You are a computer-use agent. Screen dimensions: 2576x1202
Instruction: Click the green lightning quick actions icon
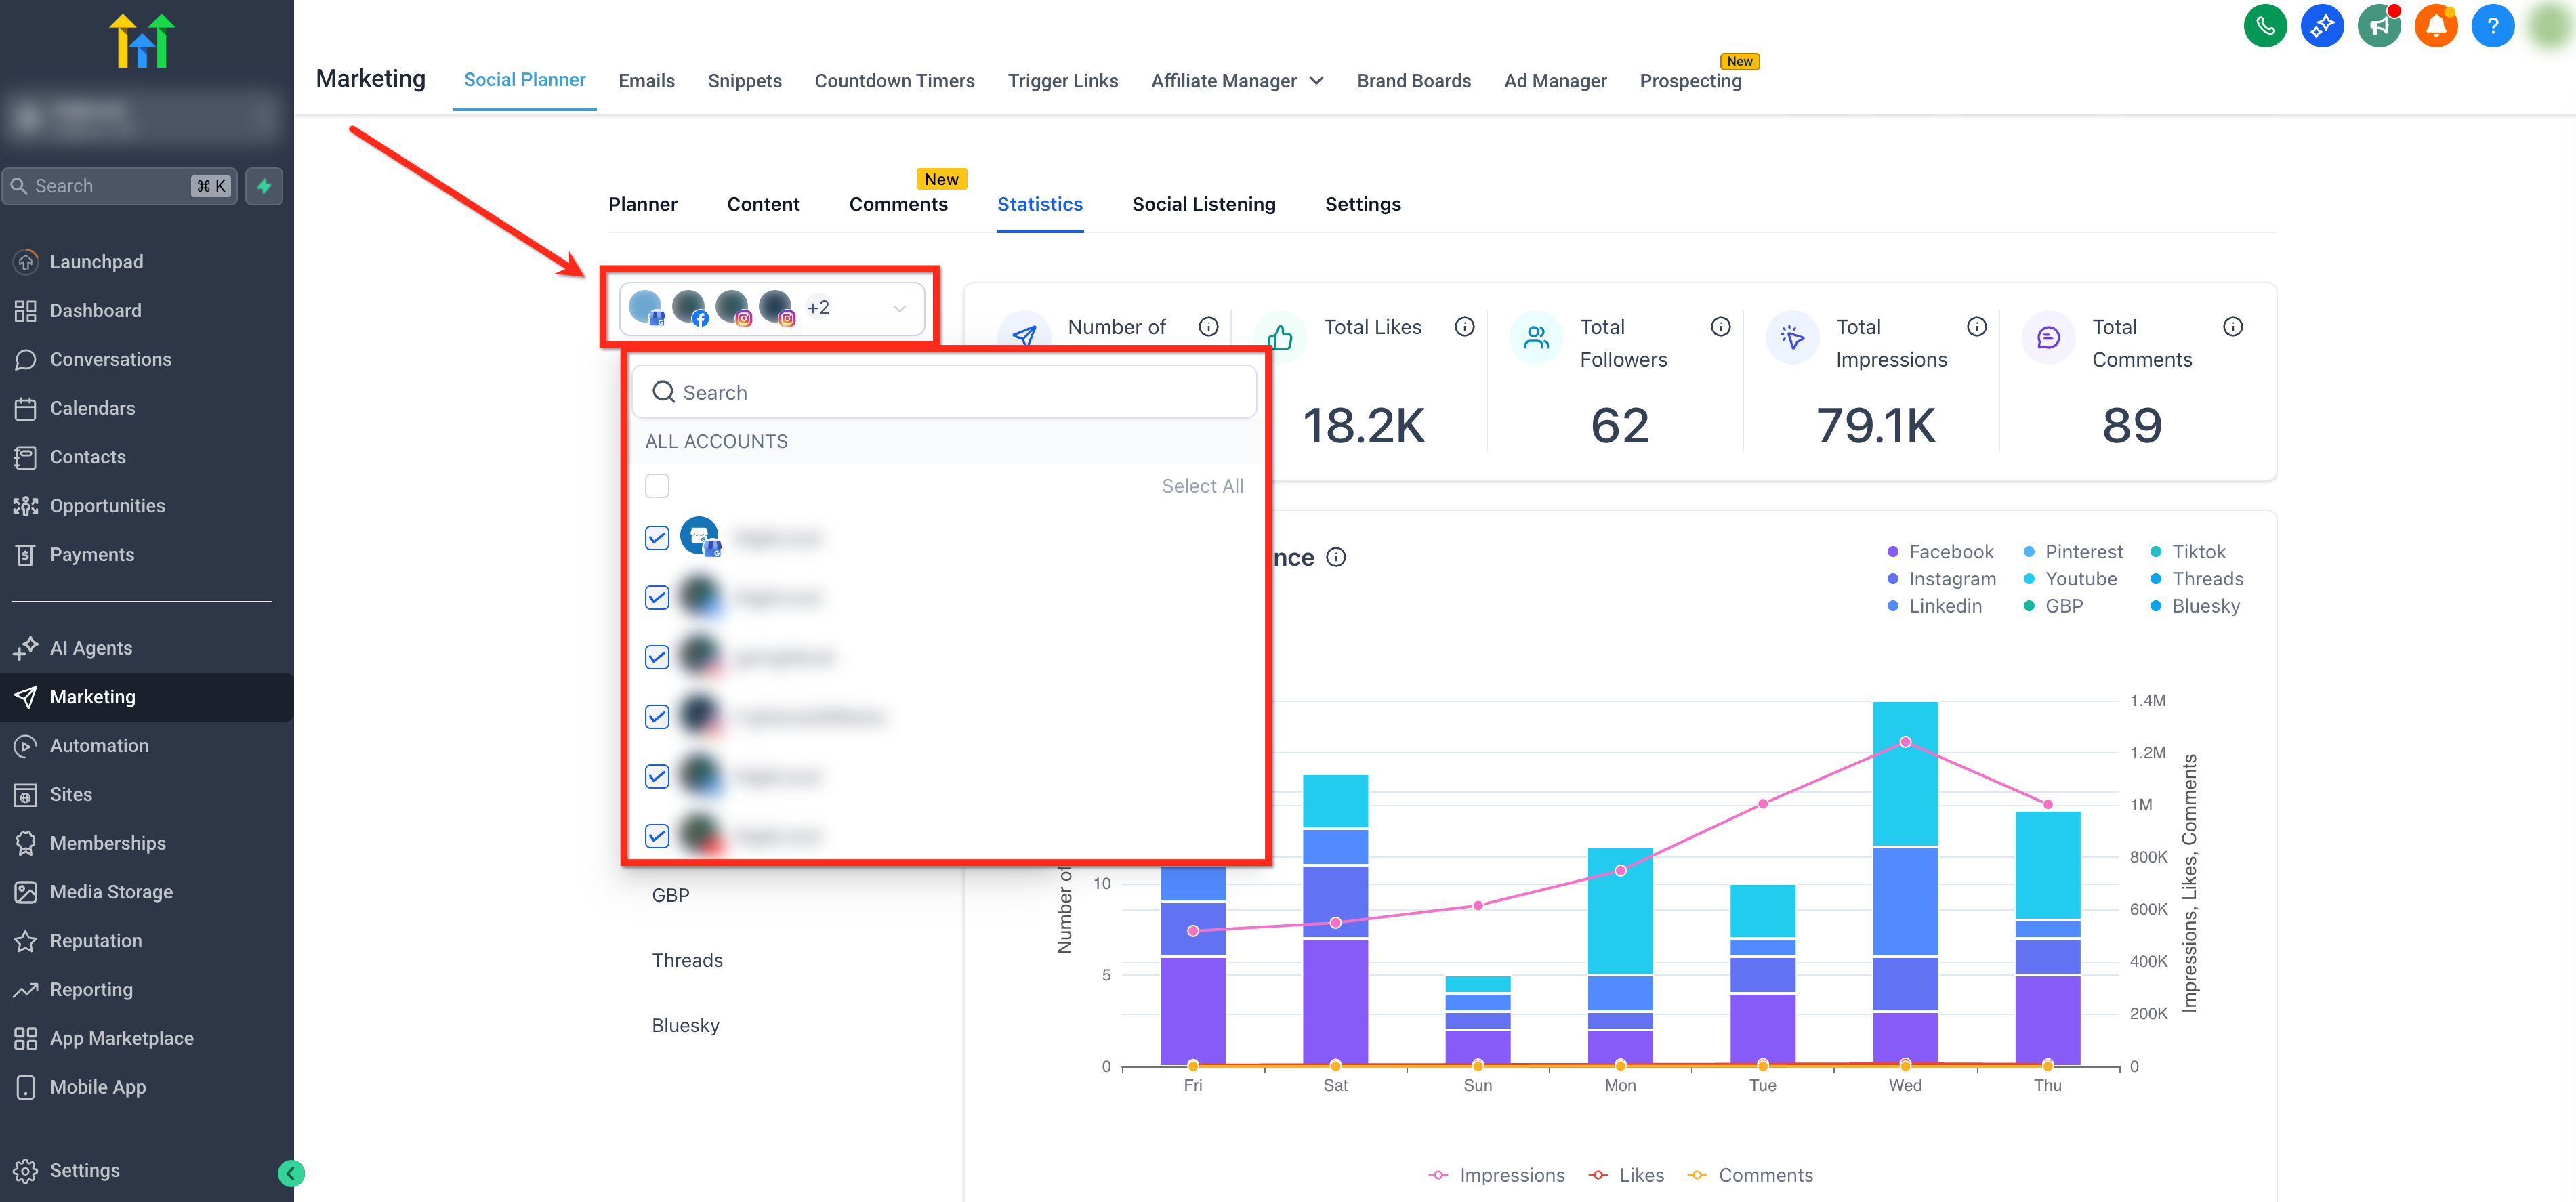point(264,186)
